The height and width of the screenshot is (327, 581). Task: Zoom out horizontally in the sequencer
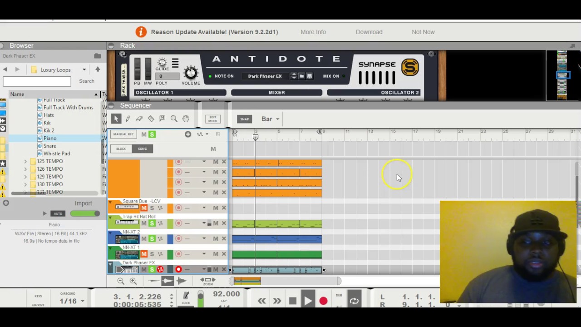pyautogui.click(x=121, y=281)
